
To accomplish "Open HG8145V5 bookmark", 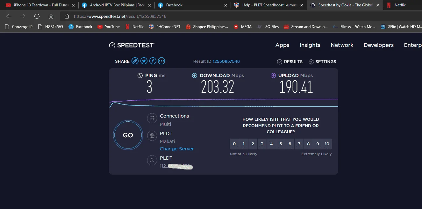I will tap(51, 27).
